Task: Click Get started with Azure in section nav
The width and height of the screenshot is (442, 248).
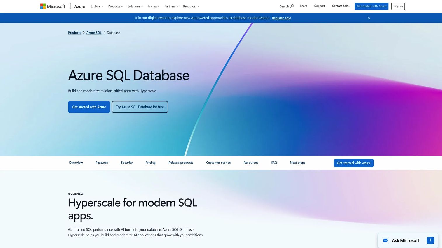Action: 354,163
